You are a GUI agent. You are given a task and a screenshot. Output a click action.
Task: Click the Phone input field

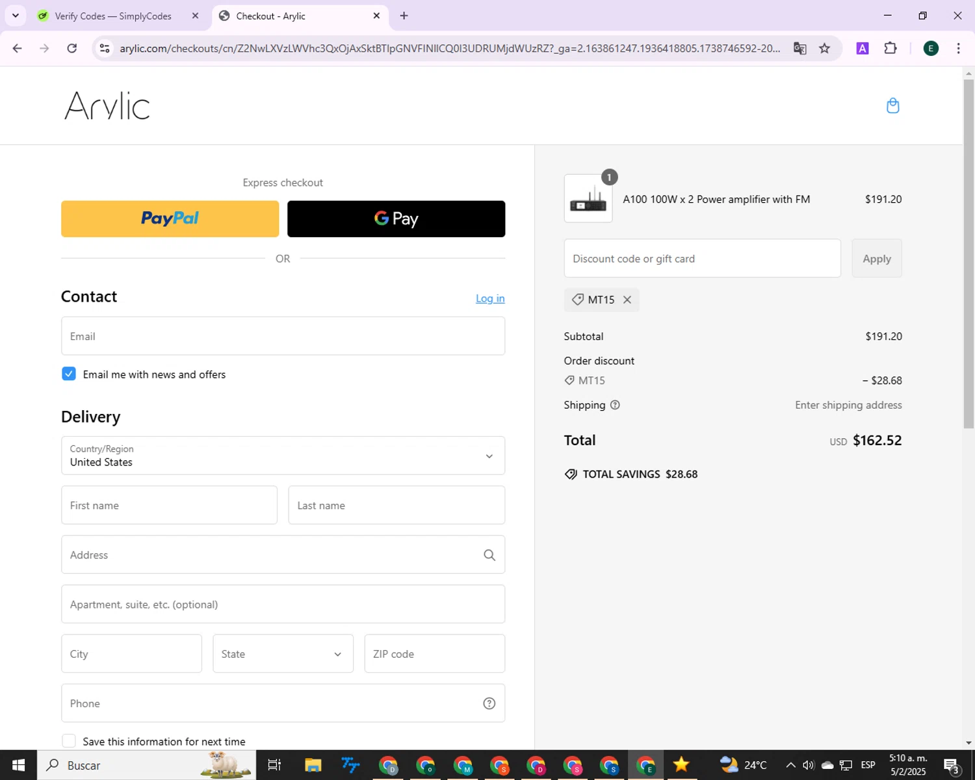[x=283, y=703]
